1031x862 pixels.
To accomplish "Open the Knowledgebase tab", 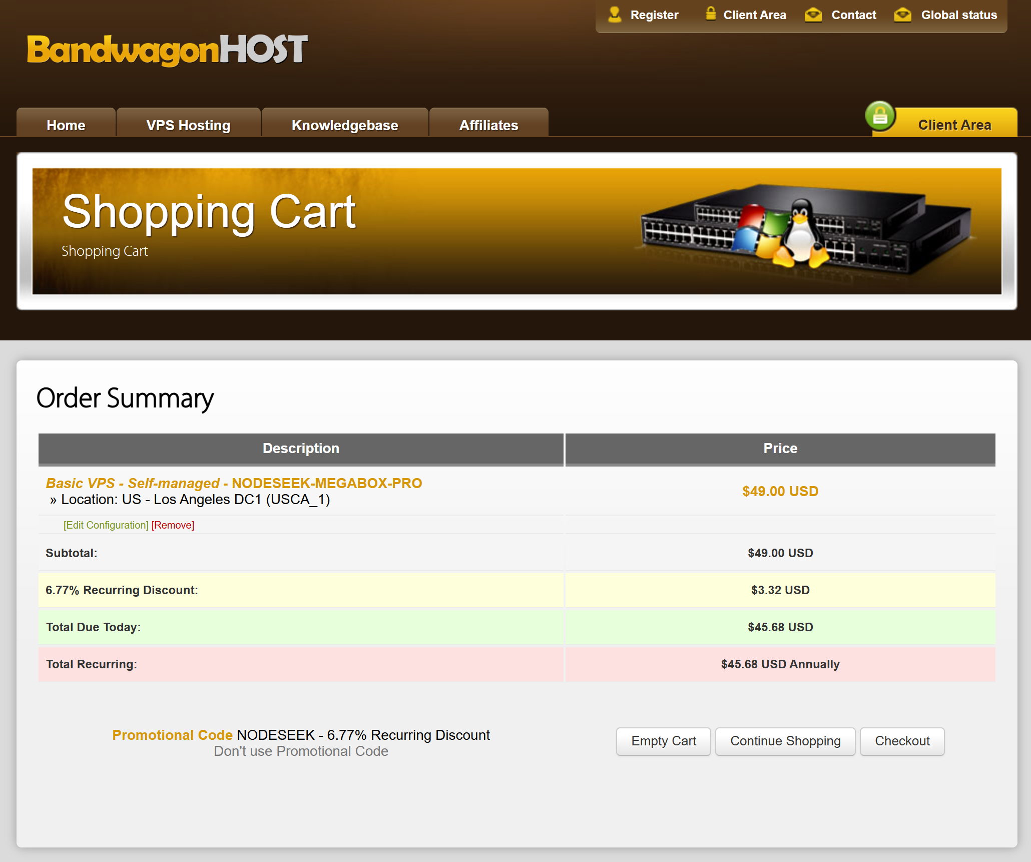I will (345, 123).
